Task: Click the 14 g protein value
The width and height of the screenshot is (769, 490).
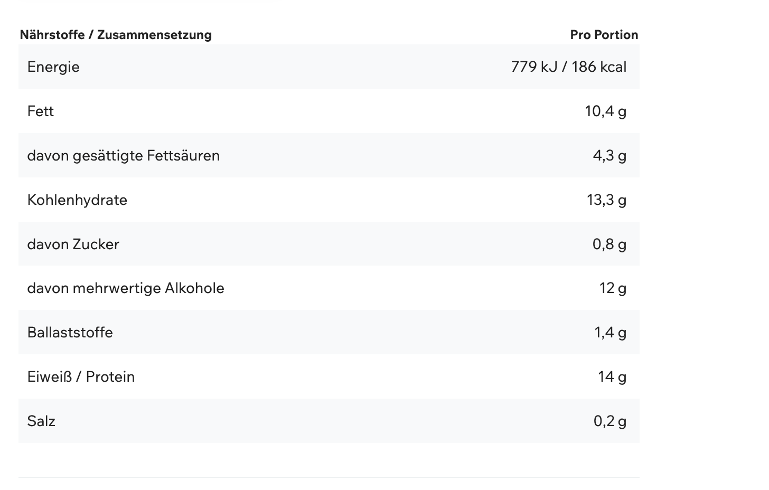Action: pyautogui.click(x=612, y=377)
